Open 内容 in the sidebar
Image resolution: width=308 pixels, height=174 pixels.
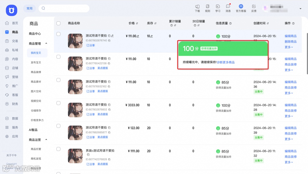[12, 59]
